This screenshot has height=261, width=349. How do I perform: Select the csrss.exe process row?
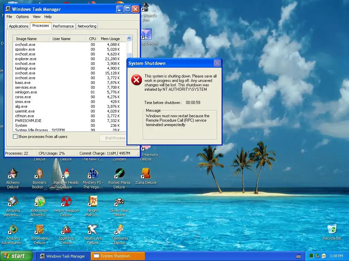coord(70,97)
